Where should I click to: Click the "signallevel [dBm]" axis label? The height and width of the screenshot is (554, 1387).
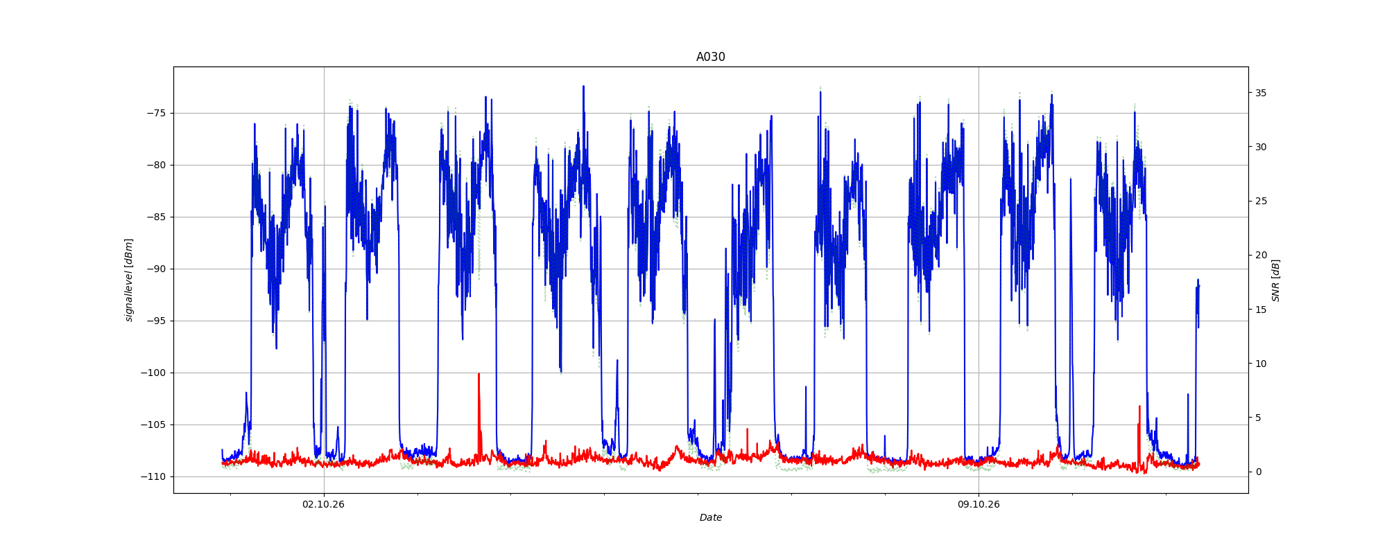[x=129, y=280]
